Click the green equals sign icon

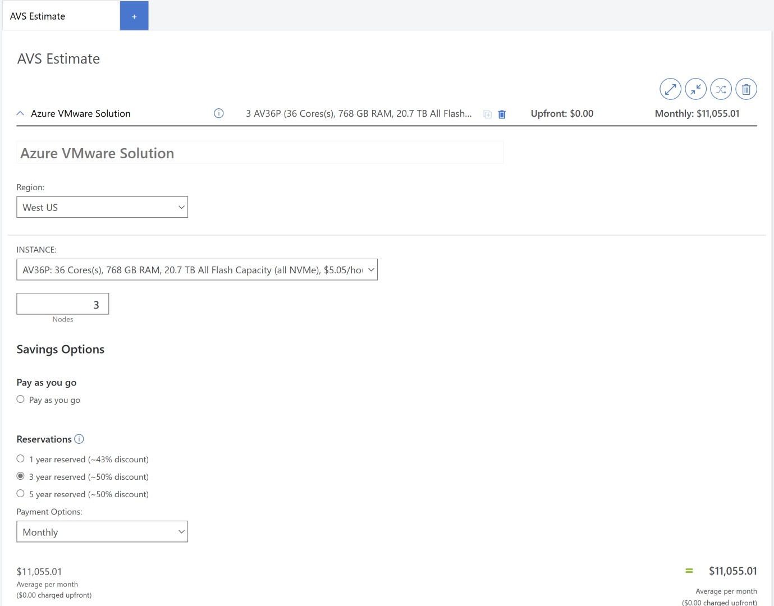coord(689,571)
